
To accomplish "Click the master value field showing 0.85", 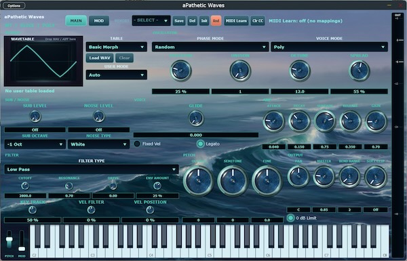I will point(324,209).
